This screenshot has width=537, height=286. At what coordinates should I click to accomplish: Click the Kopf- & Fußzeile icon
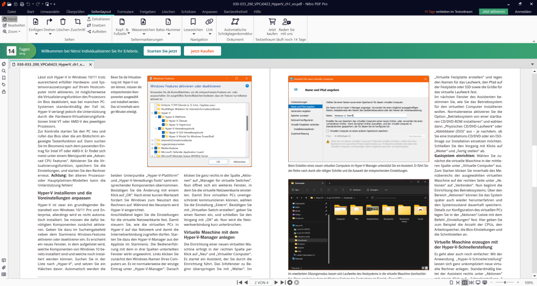122,21
